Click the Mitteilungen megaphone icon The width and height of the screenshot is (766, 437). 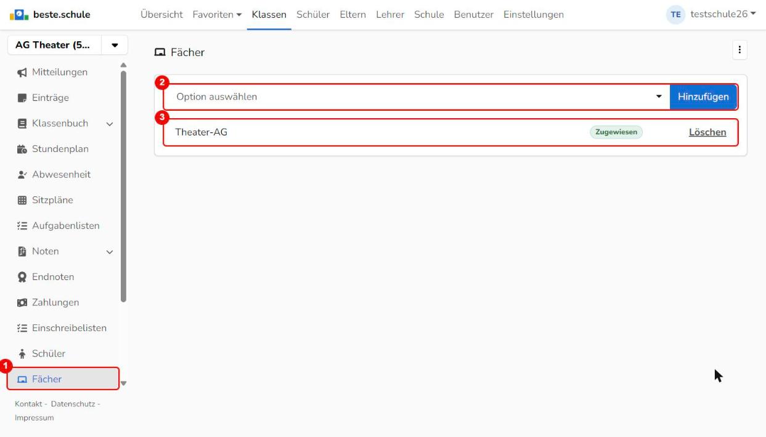tap(22, 73)
